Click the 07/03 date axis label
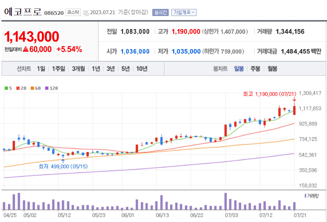This screenshot has height=222, width=327. point(231,215)
